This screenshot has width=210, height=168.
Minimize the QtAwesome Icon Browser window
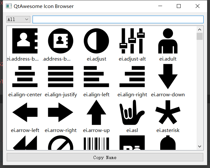click(160, 6)
